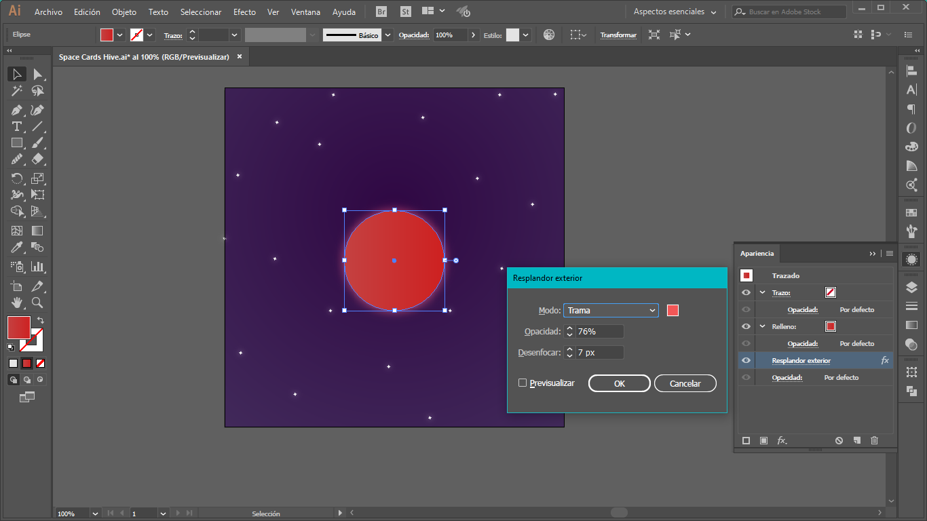Click the Relleno fill swatch in Appearance
Image resolution: width=927 pixels, height=521 pixels.
pyautogui.click(x=831, y=326)
